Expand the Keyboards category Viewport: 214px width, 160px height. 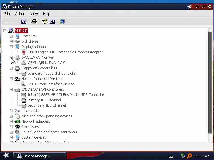11,111
